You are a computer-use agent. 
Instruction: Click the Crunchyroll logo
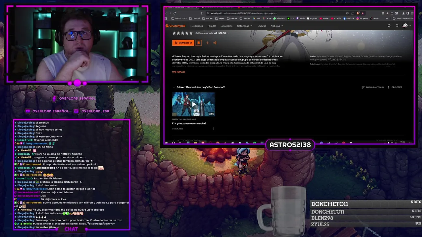click(175, 26)
